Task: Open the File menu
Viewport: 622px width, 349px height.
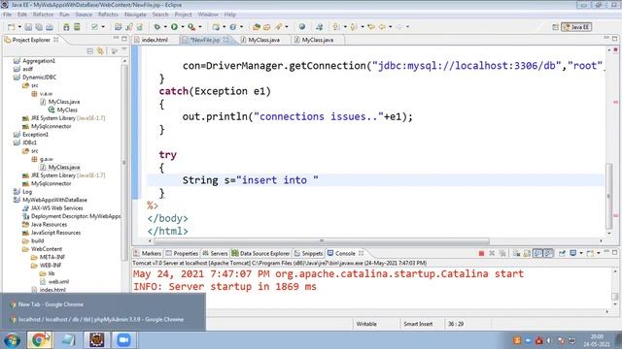Action: pyautogui.click(x=7, y=15)
